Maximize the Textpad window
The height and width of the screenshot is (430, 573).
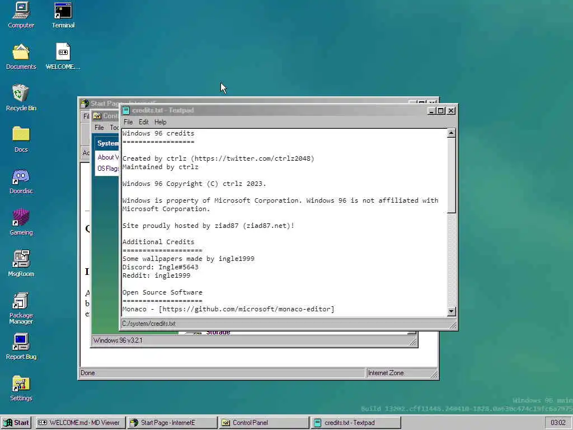pos(441,110)
